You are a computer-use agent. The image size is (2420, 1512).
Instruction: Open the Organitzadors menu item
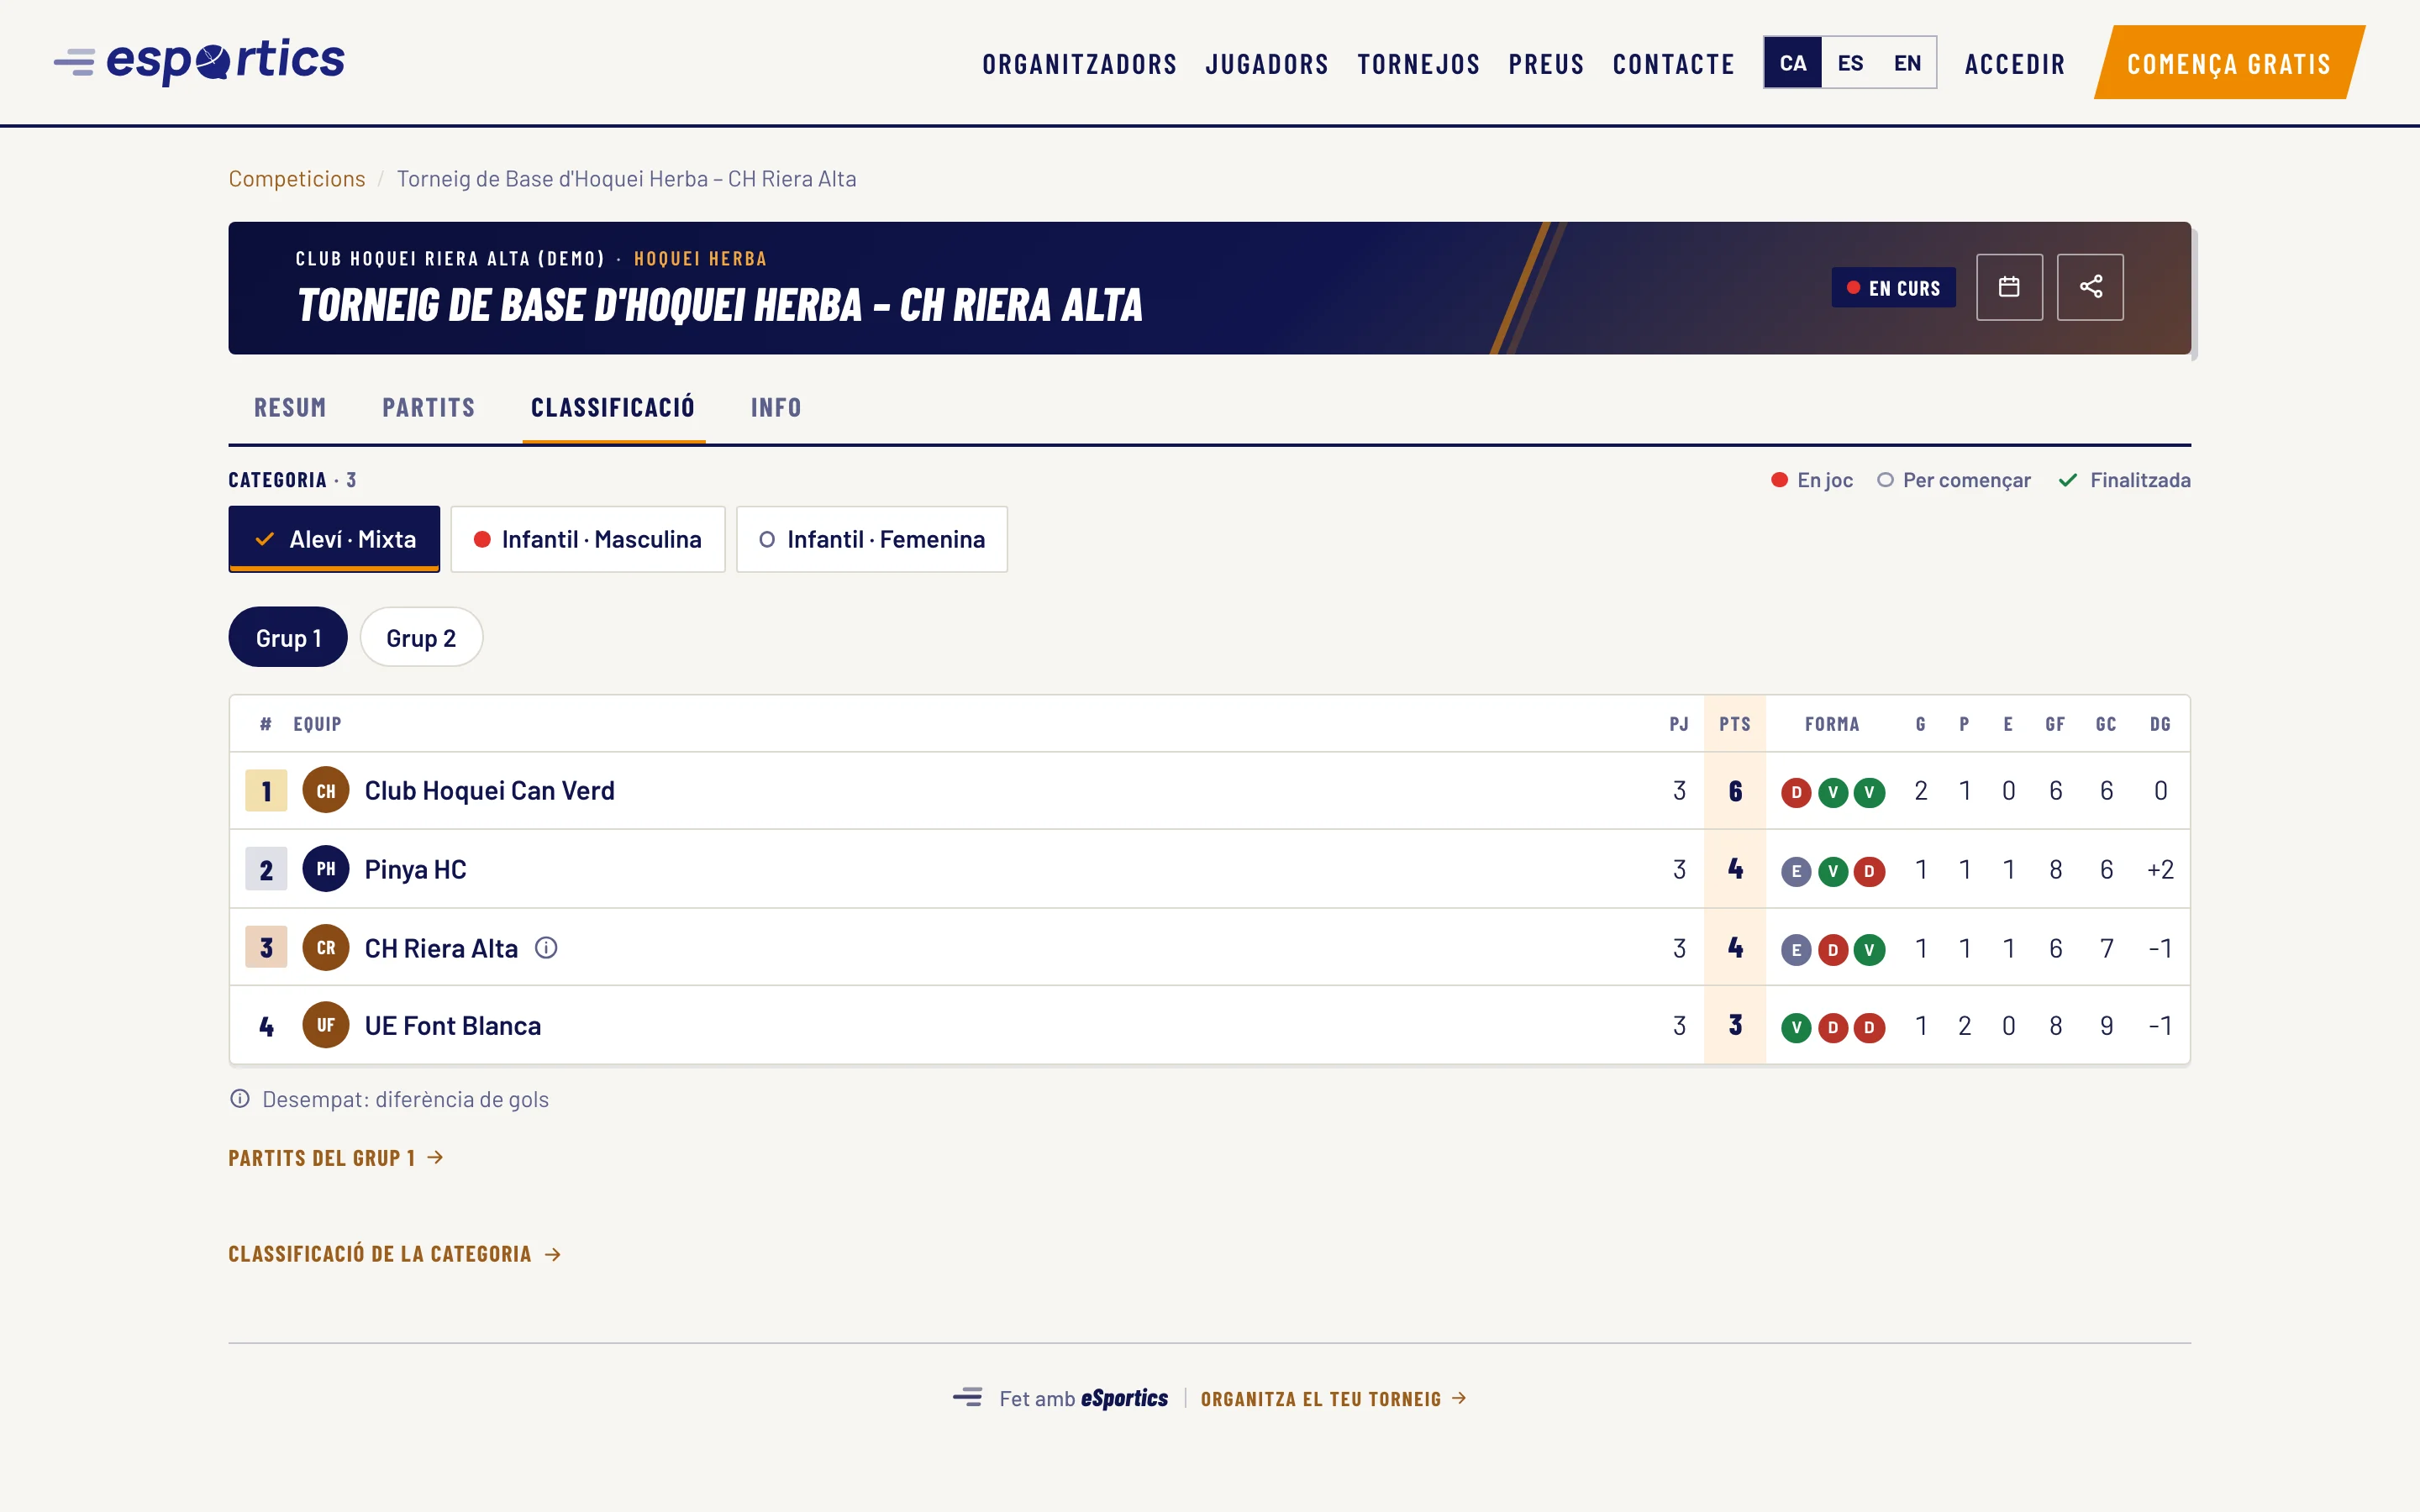pos(1080,64)
